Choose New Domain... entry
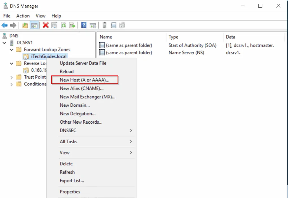The width and height of the screenshot is (288, 198). [x=75, y=105]
